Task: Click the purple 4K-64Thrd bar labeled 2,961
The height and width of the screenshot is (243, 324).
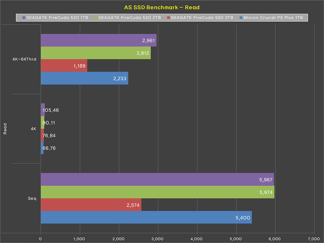Action: (99, 40)
